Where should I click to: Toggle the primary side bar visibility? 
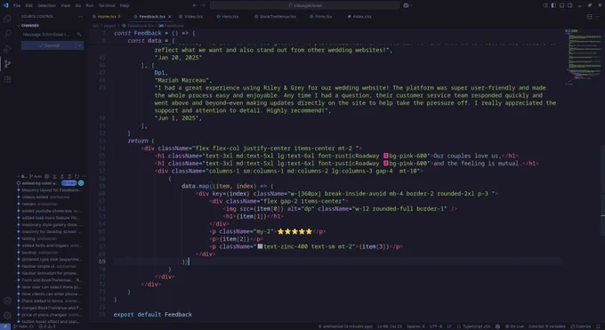pos(553,5)
